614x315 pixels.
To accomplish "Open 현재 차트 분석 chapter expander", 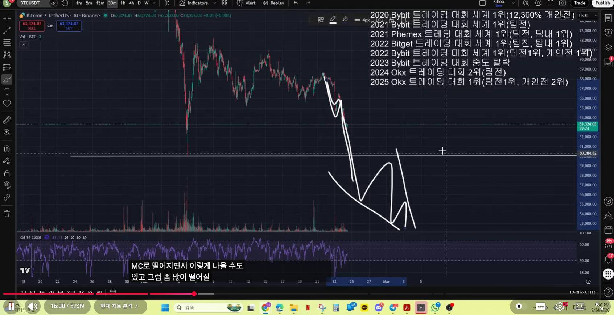I will [x=120, y=306].
